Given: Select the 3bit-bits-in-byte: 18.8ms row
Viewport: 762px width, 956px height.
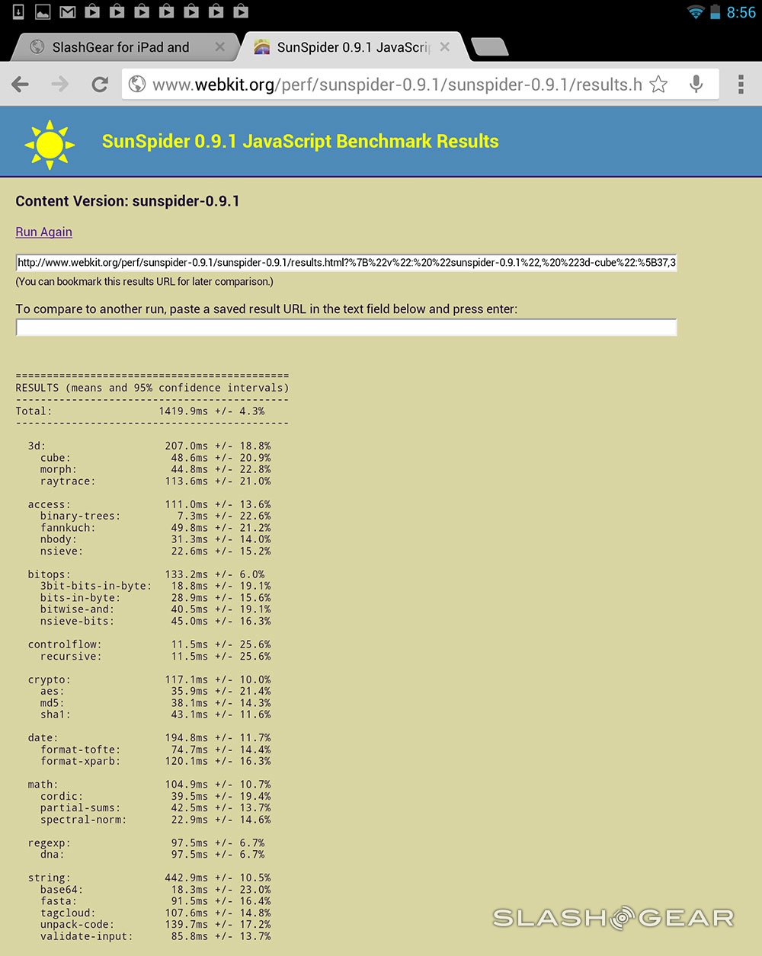Looking at the screenshot, I should tap(155, 587).
